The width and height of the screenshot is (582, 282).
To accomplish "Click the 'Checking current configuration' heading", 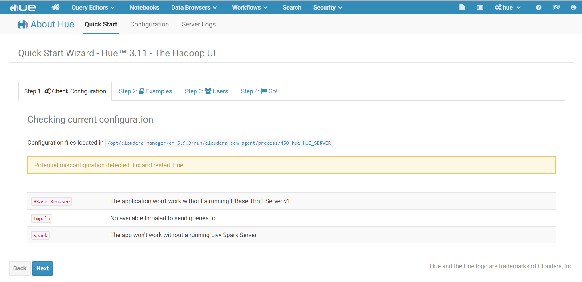I will point(90,119).
